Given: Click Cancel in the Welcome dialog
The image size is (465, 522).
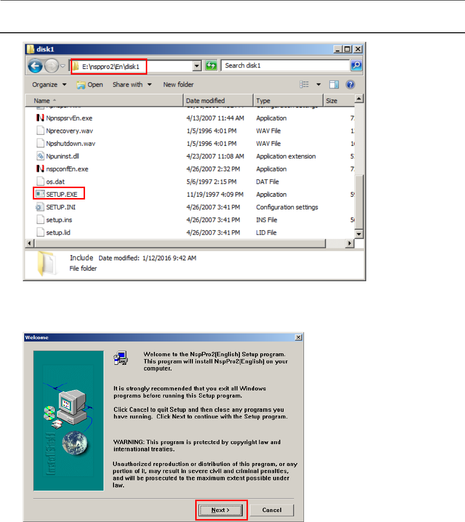Looking at the screenshot, I should [272, 510].
